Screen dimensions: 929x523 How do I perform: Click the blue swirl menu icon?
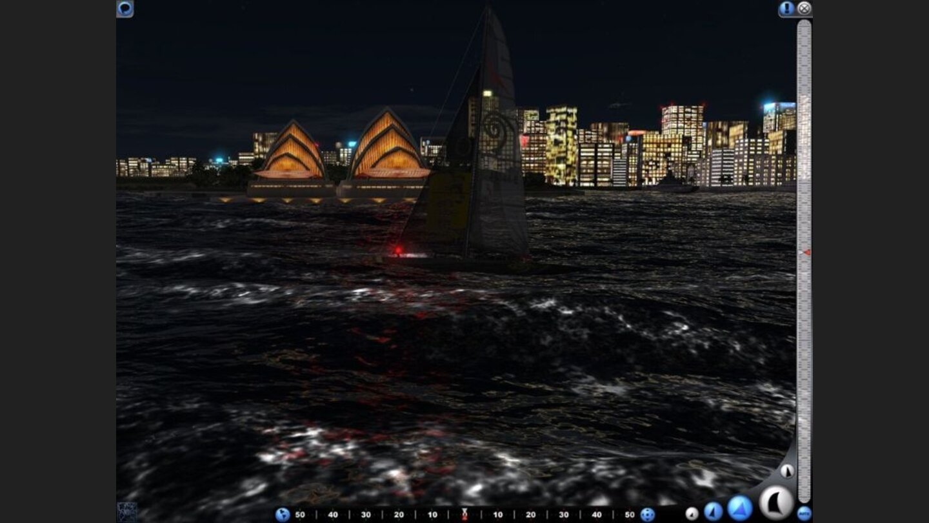click(x=125, y=8)
